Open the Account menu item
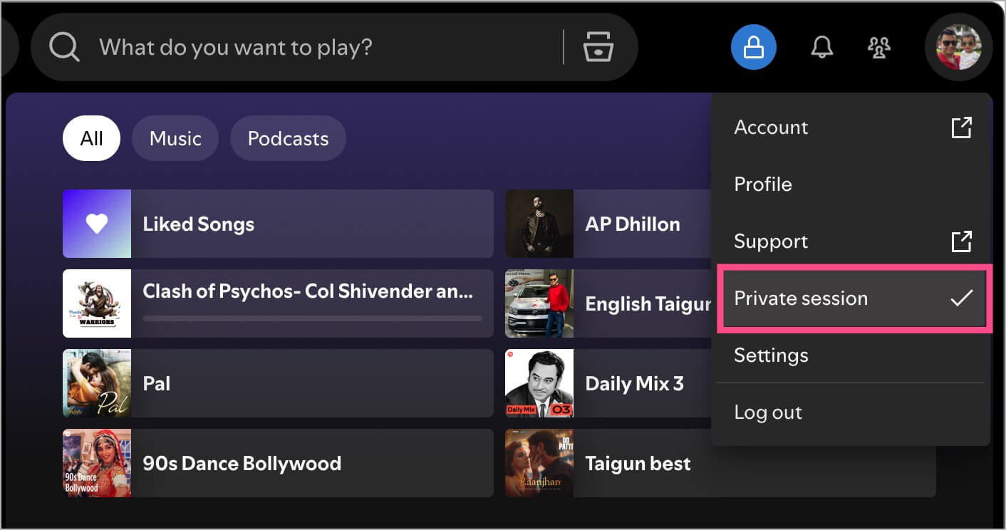The image size is (1006, 530). point(771,127)
